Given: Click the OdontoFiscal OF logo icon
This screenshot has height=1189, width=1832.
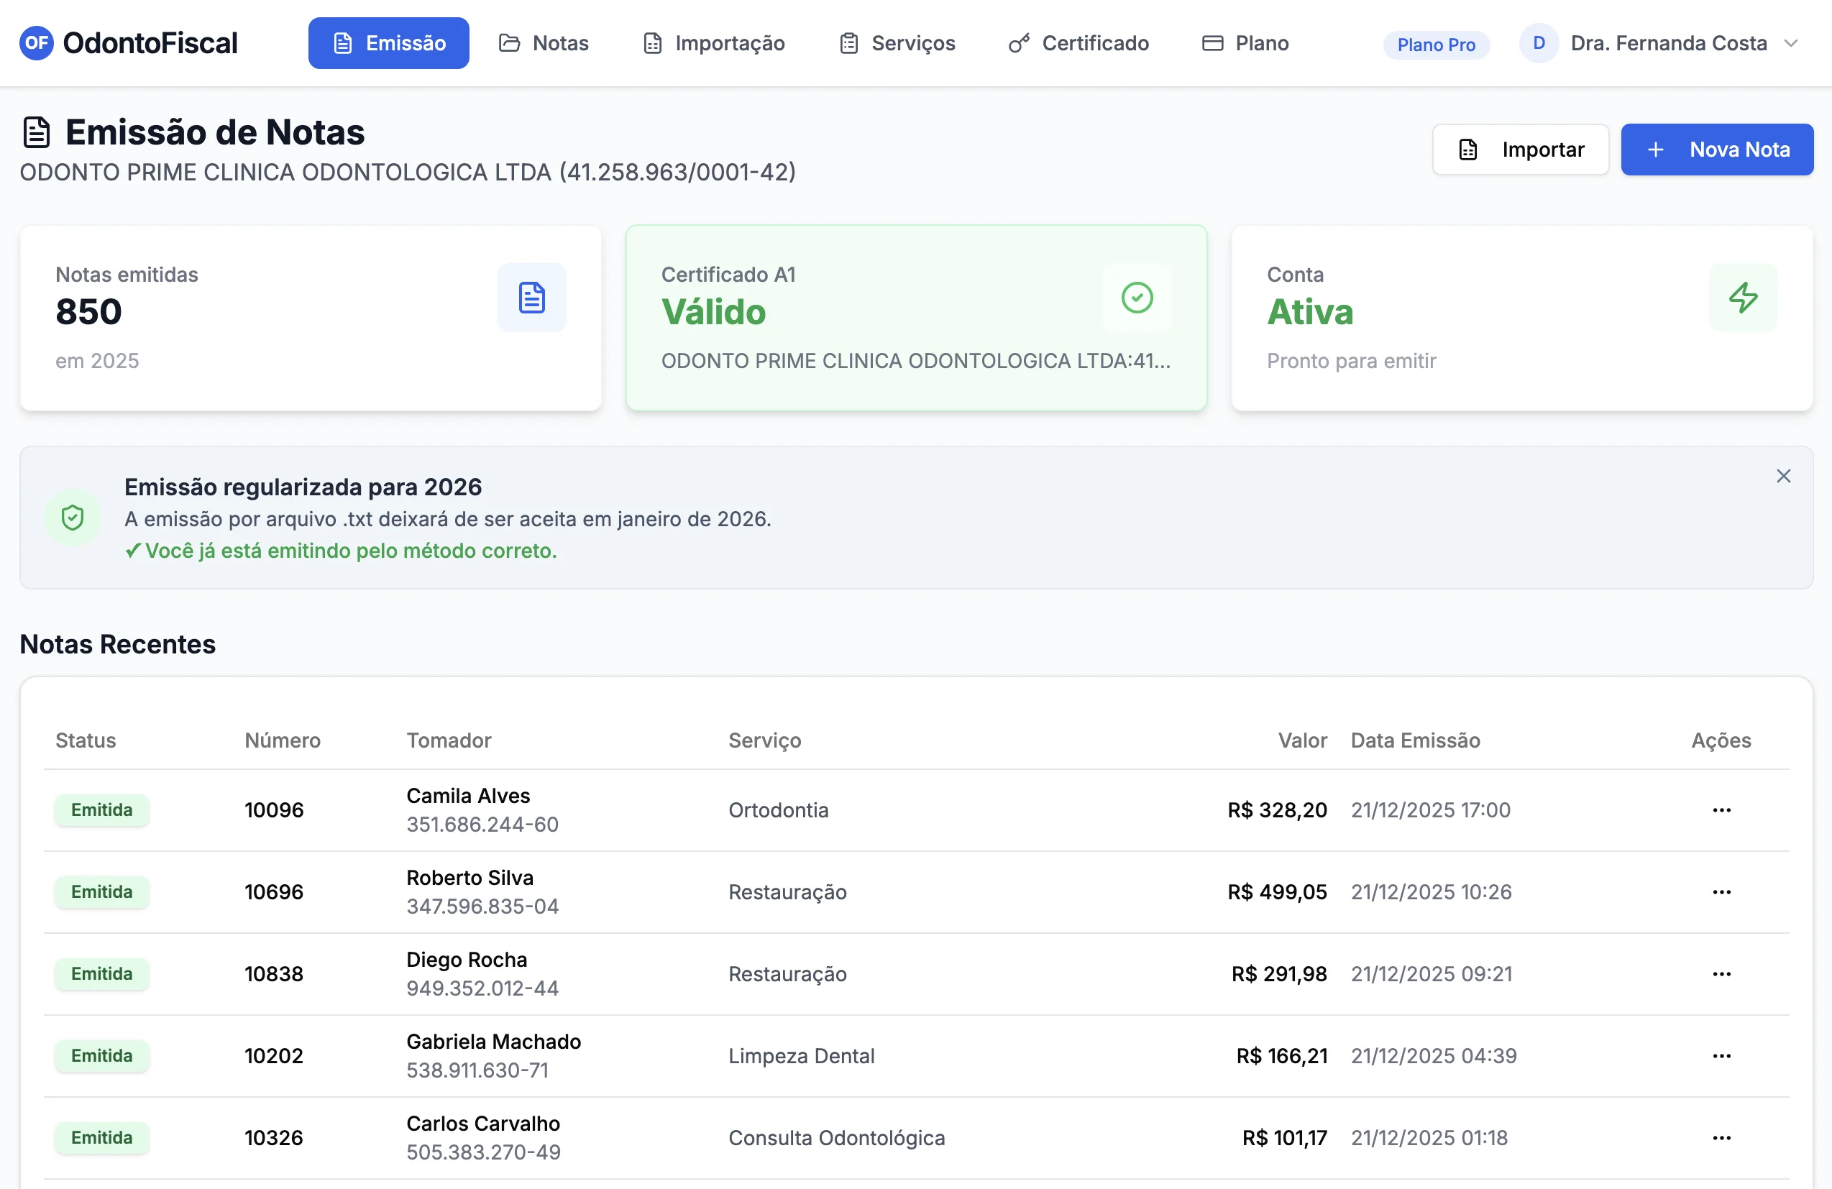Looking at the screenshot, I should pyautogui.click(x=36, y=43).
